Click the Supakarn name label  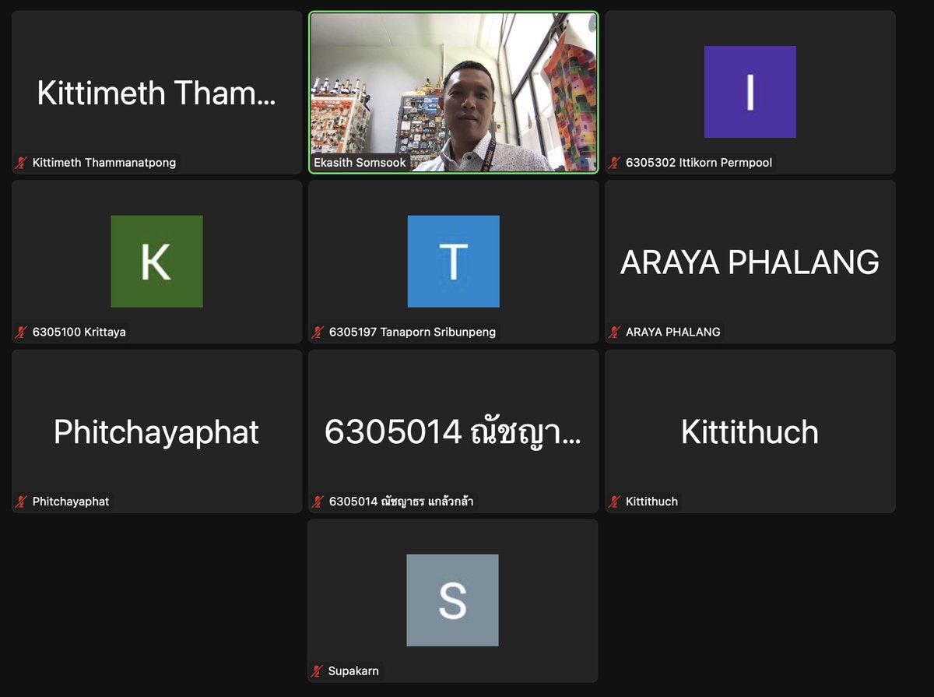pos(354,671)
